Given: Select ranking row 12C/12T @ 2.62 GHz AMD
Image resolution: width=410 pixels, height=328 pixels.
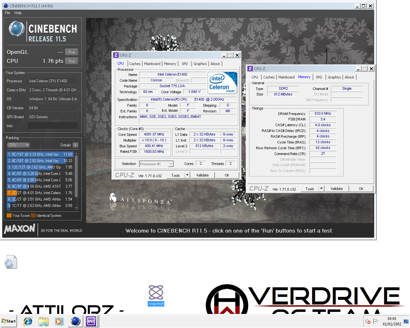Looking at the screenshot, I should coord(40,167).
